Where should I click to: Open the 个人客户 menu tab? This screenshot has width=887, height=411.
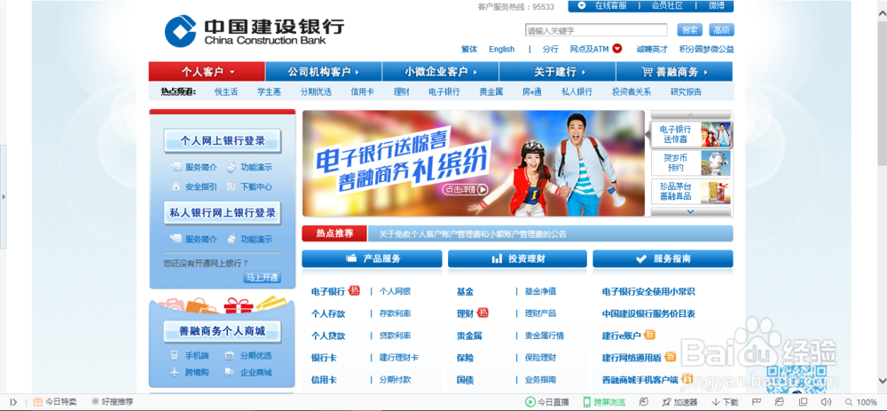pyautogui.click(x=207, y=72)
